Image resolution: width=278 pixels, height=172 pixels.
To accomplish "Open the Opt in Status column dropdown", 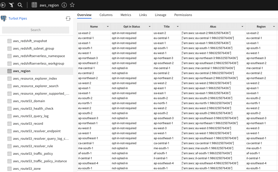I will (149, 27).
